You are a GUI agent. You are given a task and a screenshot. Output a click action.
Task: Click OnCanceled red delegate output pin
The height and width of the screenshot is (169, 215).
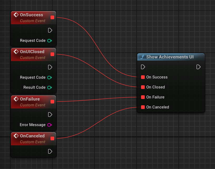click(52, 138)
